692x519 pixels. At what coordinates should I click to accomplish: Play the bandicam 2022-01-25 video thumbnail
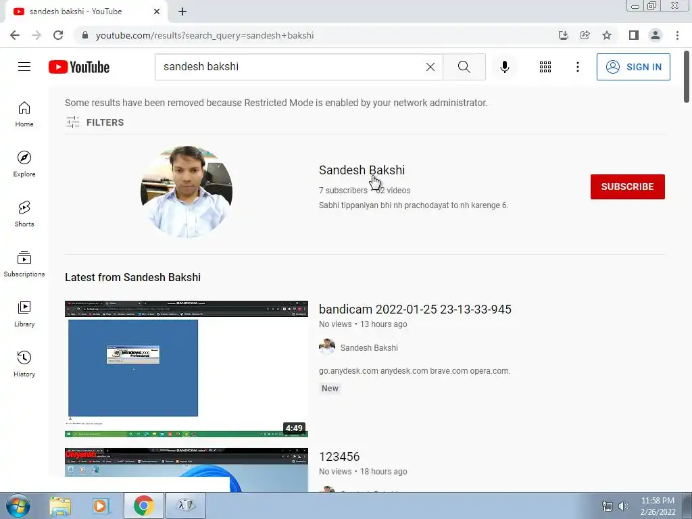187,369
